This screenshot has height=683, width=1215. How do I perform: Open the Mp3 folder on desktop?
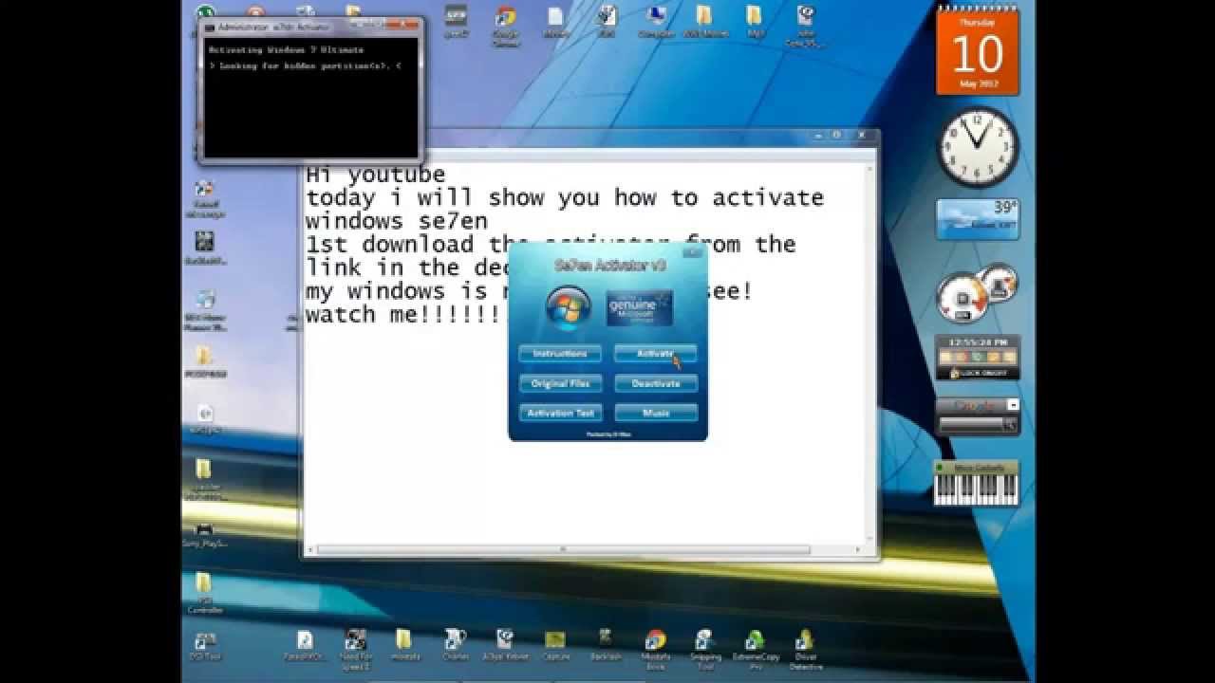point(755,22)
